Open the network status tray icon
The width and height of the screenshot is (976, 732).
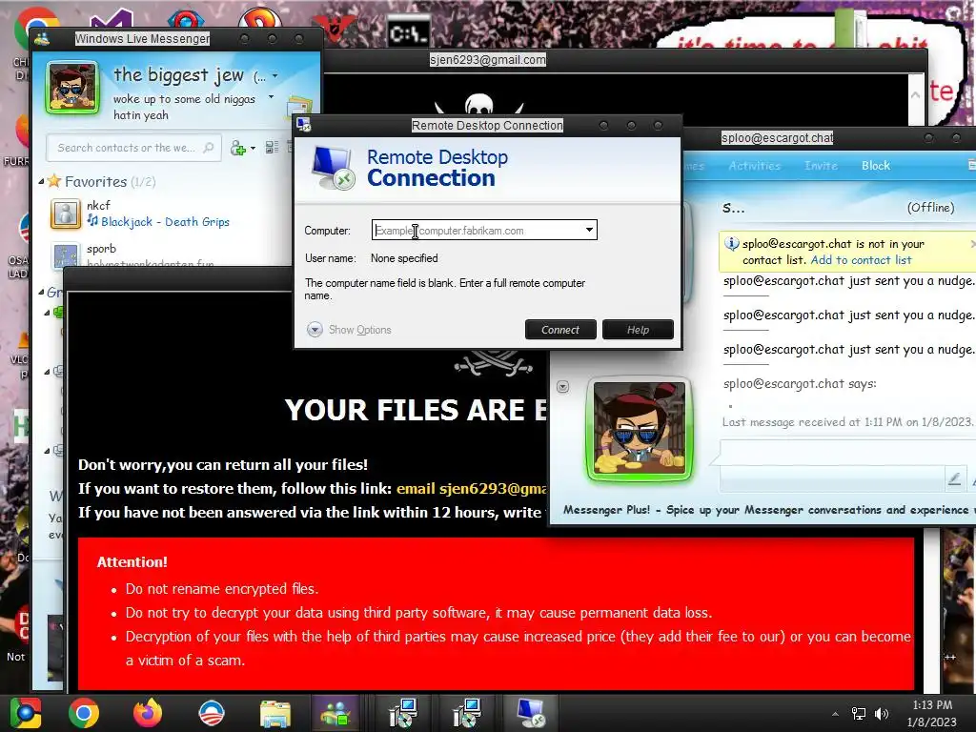click(x=859, y=714)
